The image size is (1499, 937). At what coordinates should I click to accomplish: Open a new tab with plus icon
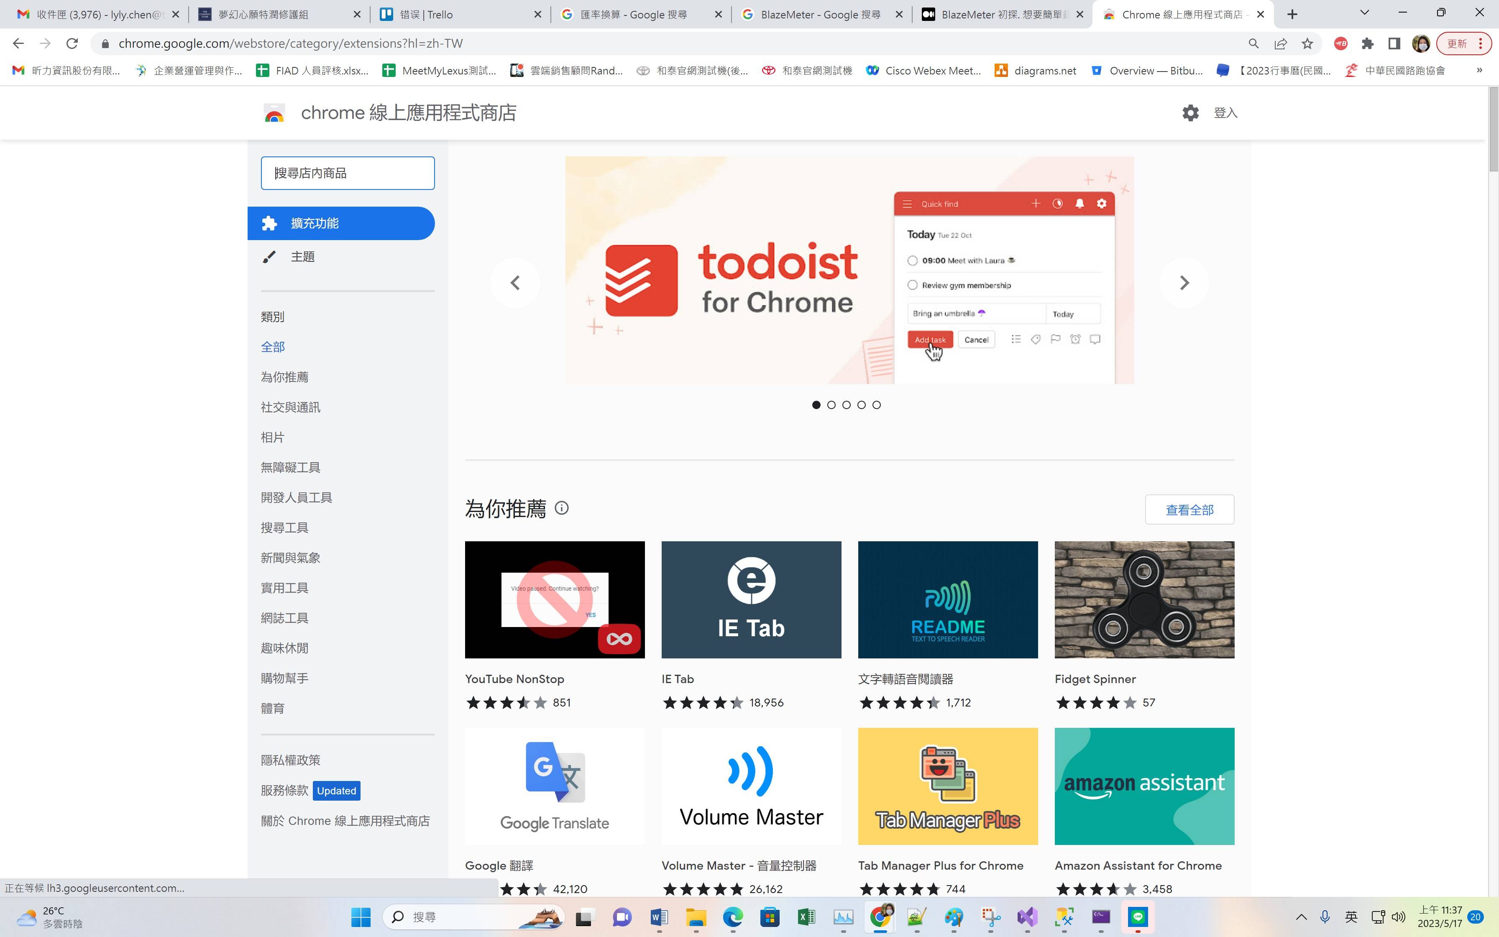coord(1292,14)
